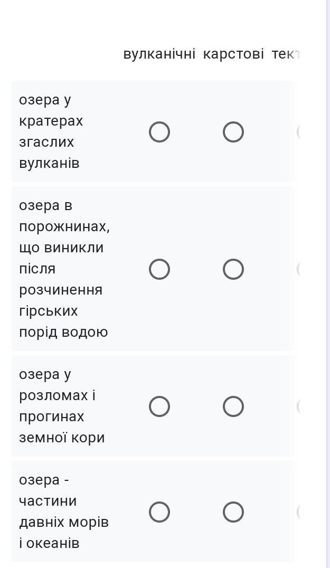The width and height of the screenshot is (330, 568).
Task: Click the row label озера у розломах і прогинах
Action: click(x=61, y=406)
